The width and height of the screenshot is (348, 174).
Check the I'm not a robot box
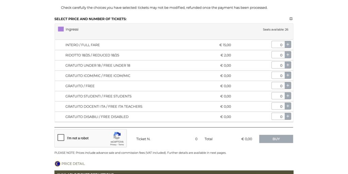pyautogui.click(x=61, y=138)
